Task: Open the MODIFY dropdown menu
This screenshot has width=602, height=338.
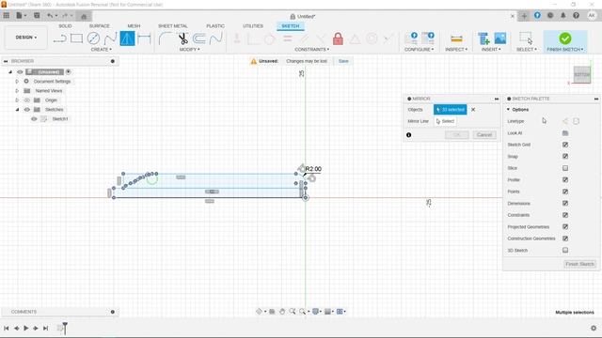Action: click(189, 50)
